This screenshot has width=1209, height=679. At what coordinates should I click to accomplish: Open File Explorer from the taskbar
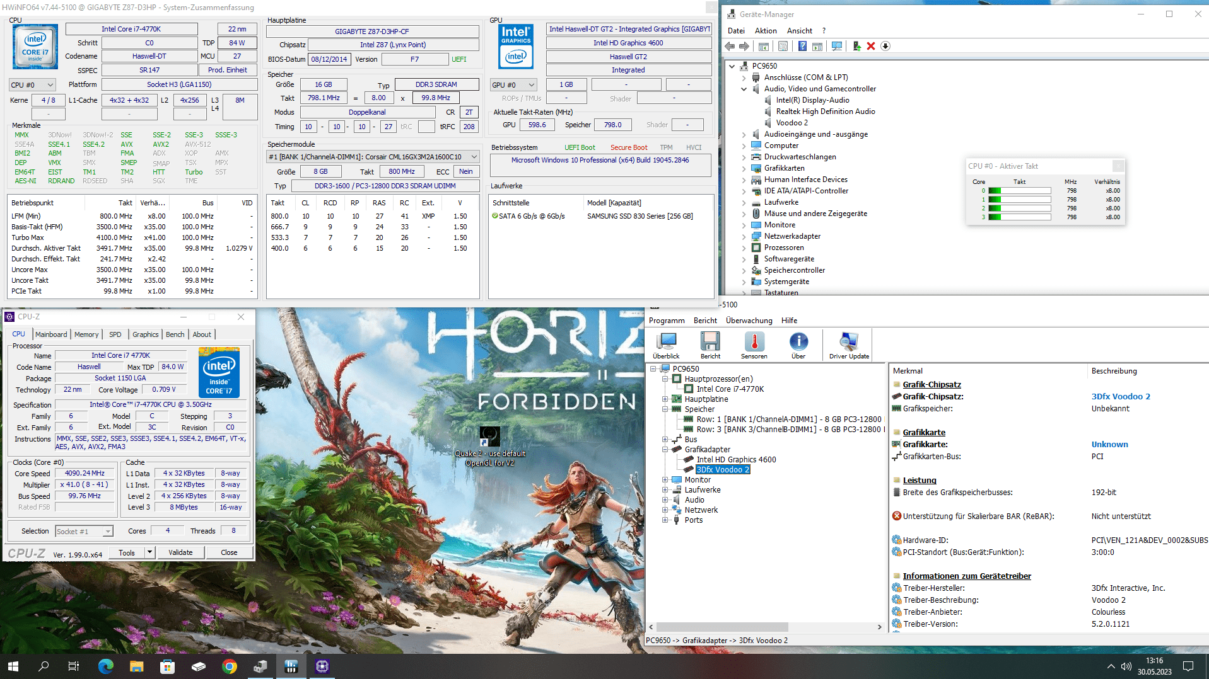(x=136, y=666)
